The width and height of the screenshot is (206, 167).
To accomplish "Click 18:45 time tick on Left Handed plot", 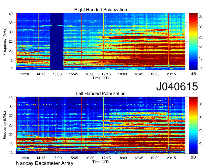I will [x=139, y=158].
